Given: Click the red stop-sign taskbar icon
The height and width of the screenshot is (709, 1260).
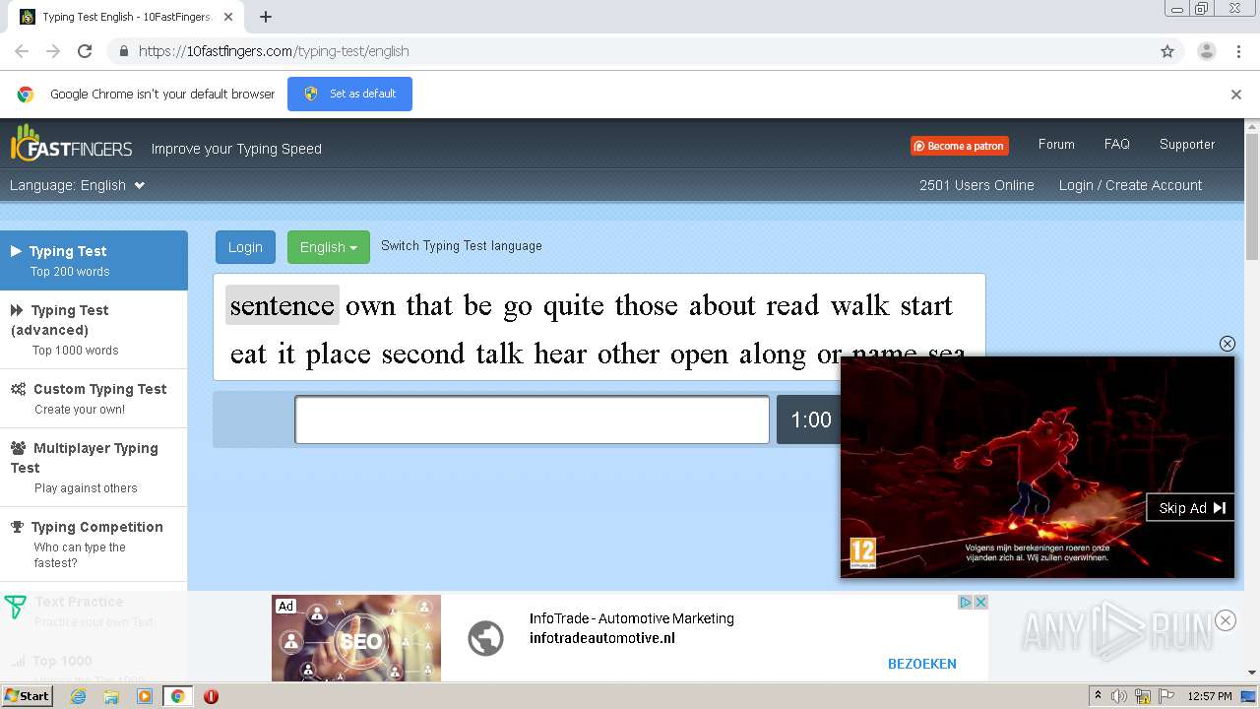Looking at the screenshot, I should 211,696.
